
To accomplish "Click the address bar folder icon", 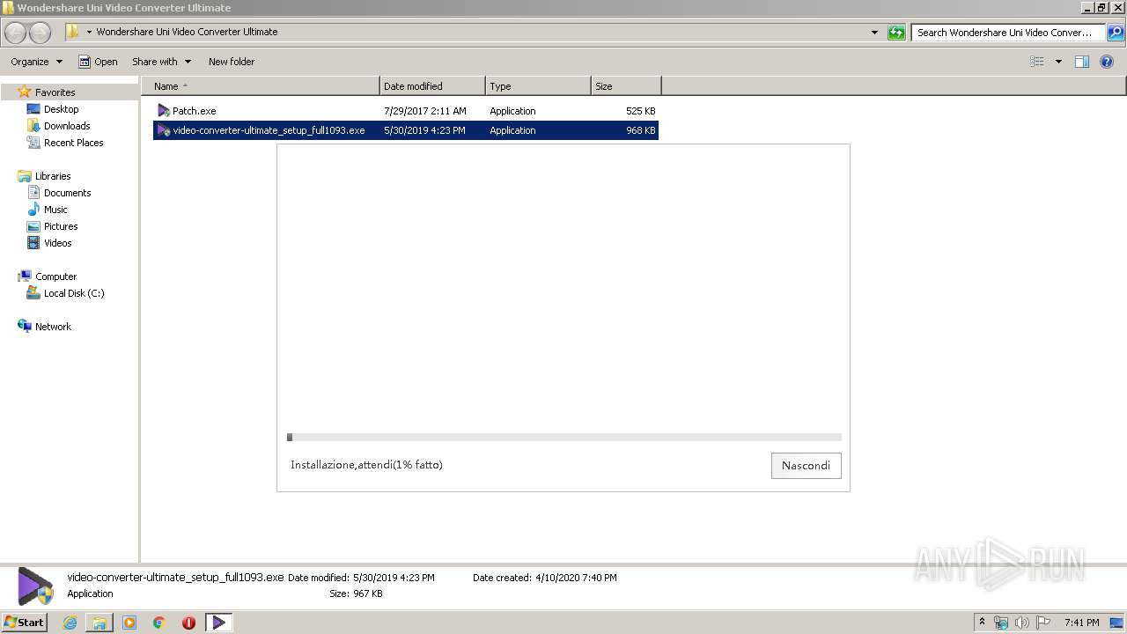I will [73, 32].
